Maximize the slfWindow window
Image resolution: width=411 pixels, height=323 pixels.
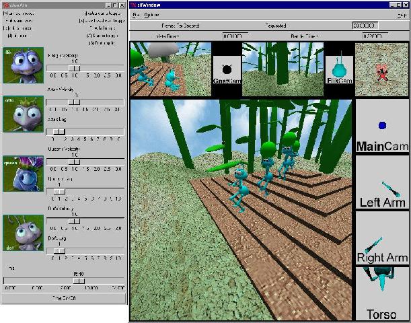click(x=398, y=5)
